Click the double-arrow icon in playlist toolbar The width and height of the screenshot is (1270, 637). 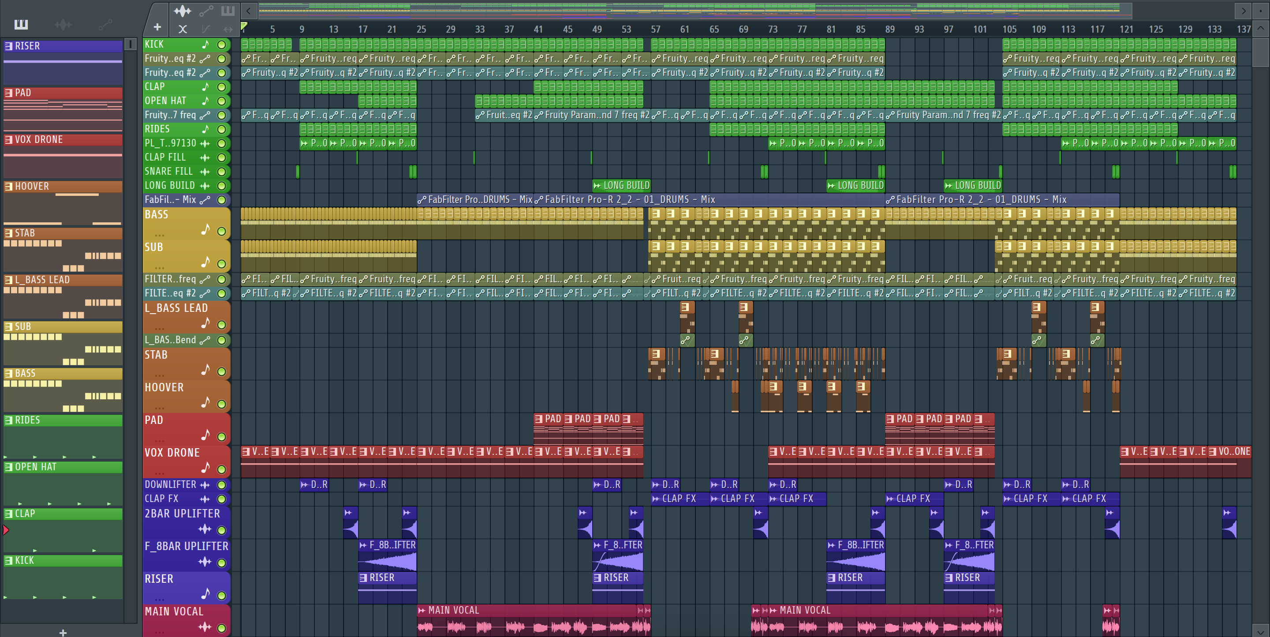[x=228, y=29]
